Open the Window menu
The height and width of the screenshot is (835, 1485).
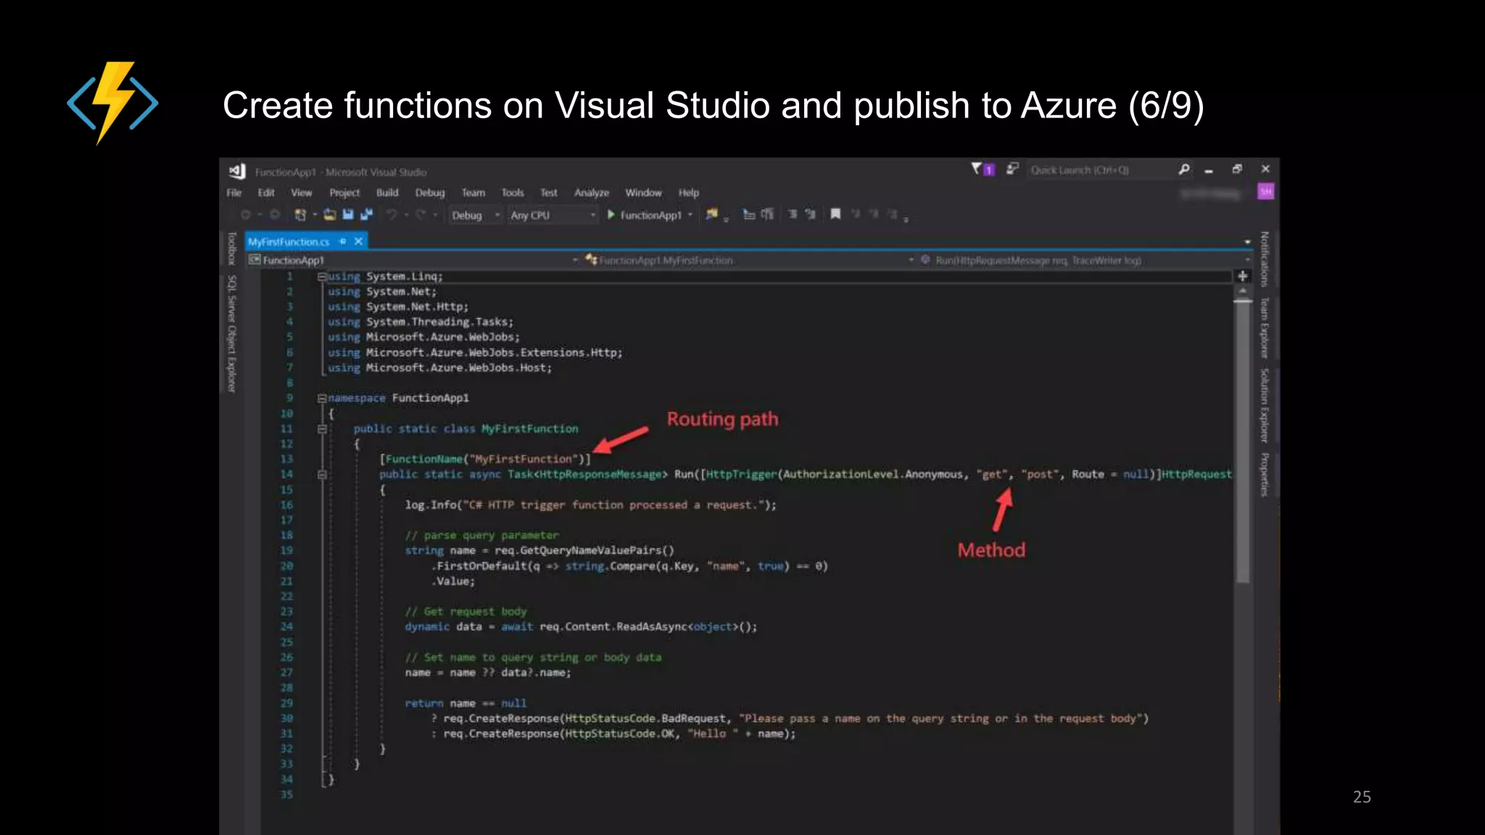pyautogui.click(x=644, y=193)
